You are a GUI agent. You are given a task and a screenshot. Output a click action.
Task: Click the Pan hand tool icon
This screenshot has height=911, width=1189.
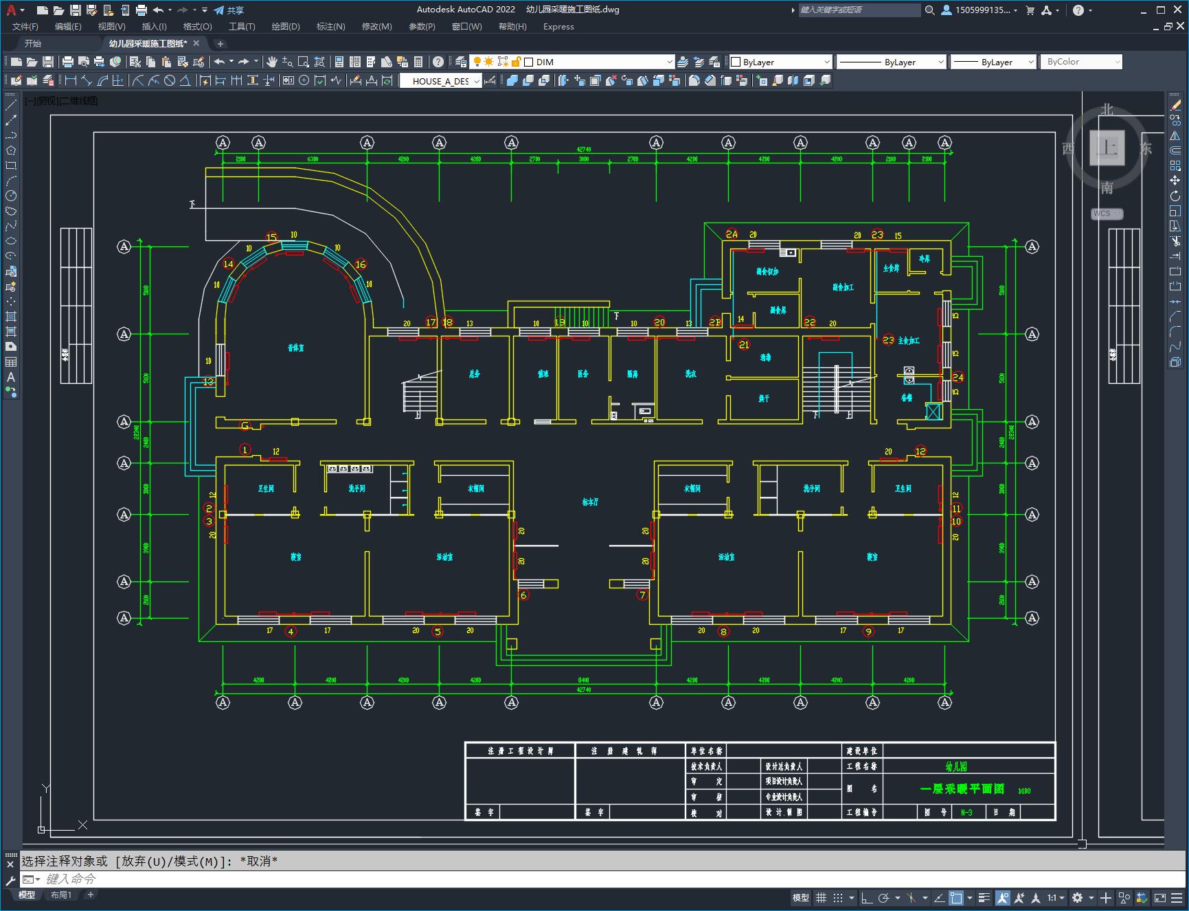(x=272, y=62)
